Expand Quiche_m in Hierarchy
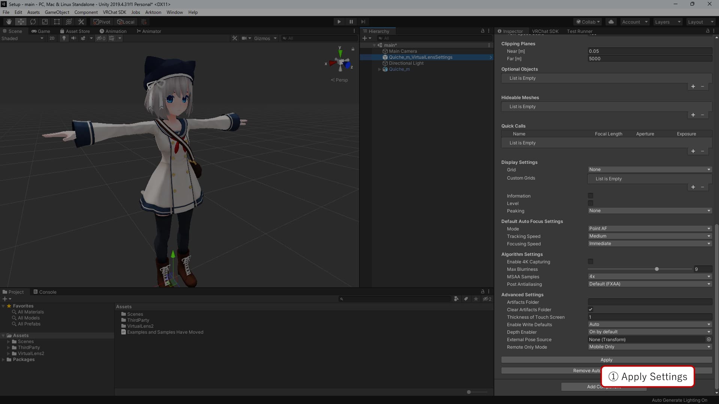719x404 pixels. point(379,69)
